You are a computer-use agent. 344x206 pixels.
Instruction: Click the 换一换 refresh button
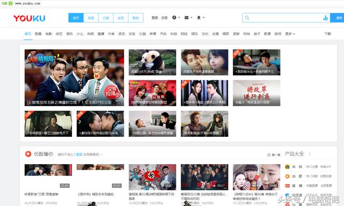[x=274, y=155]
